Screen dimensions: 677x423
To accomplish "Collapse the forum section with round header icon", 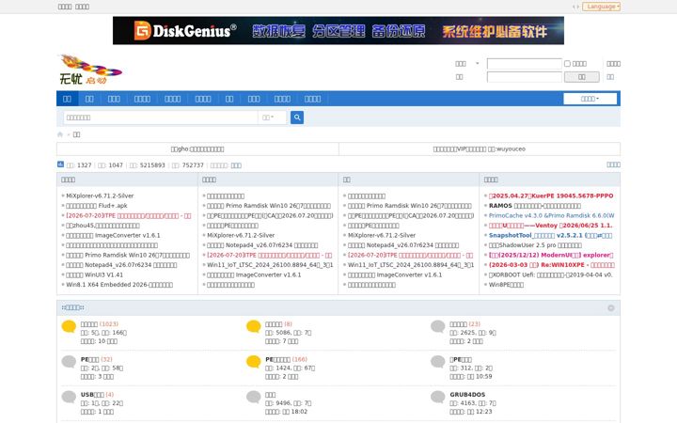I will (x=611, y=307).
